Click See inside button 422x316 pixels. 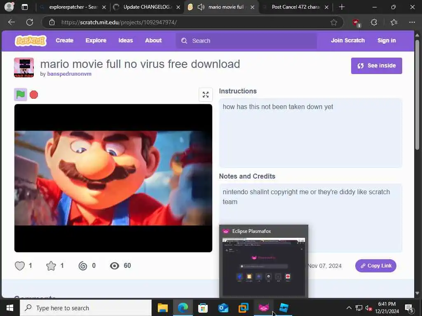pos(377,65)
